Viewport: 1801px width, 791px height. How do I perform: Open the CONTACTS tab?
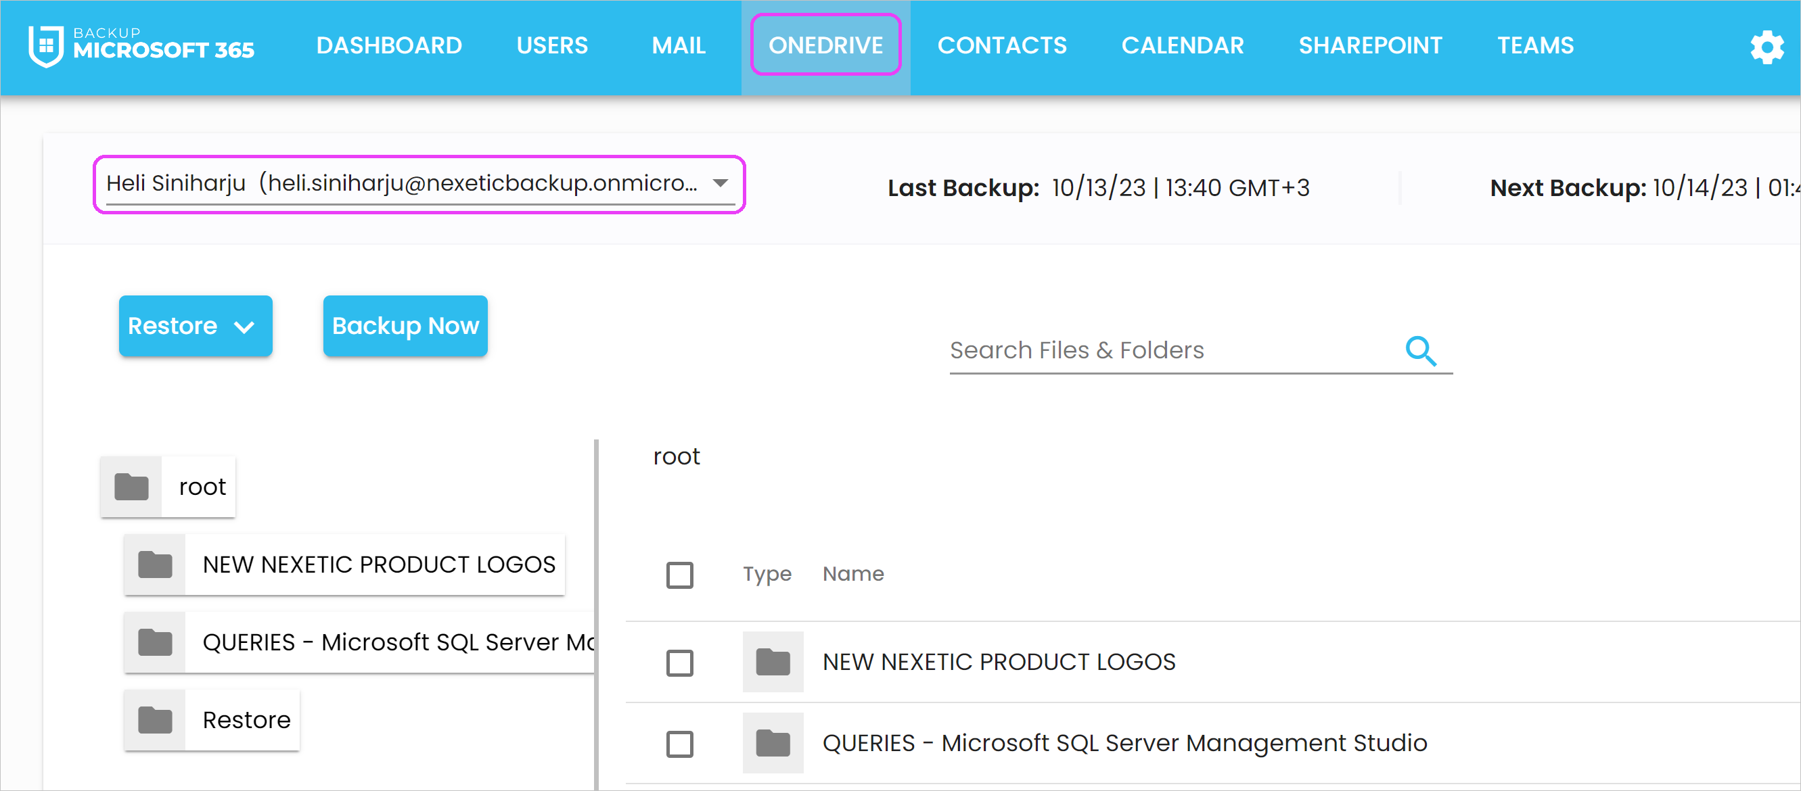1001,46
